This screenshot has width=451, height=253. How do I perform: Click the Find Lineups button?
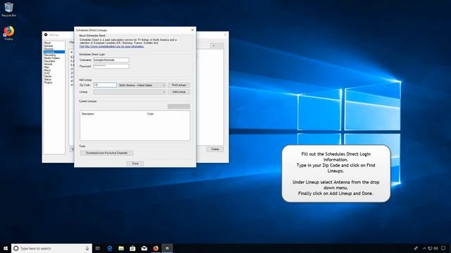point(179,85)
